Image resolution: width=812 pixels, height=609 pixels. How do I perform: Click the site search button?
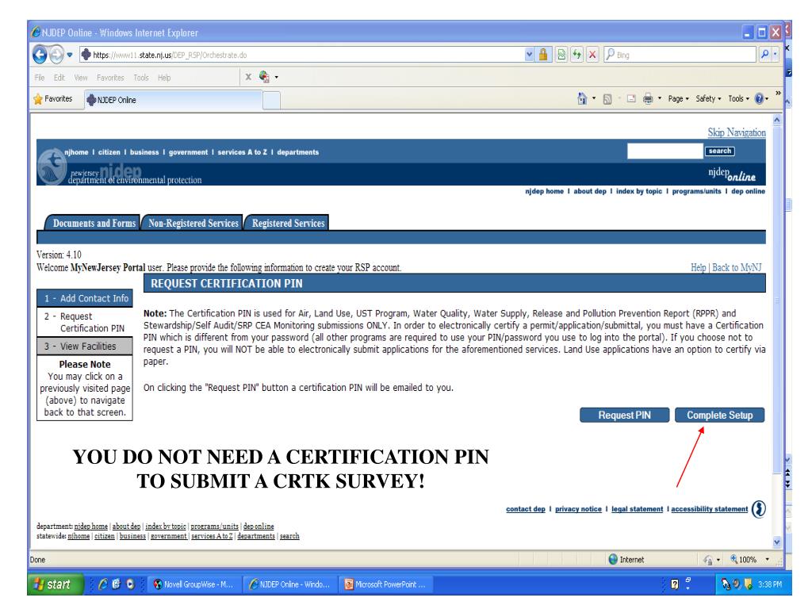[720, 151]
